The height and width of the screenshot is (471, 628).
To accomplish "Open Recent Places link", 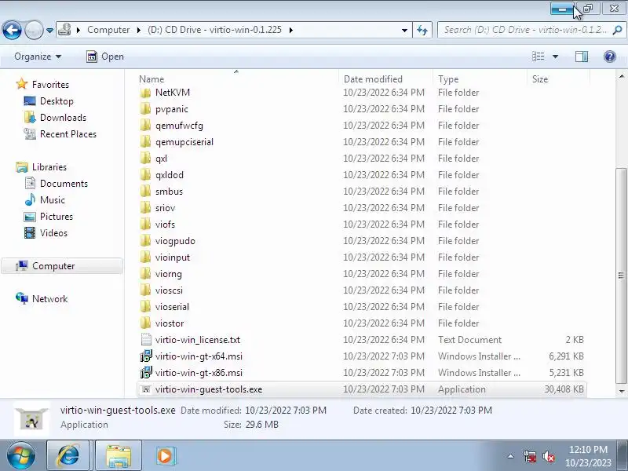I will click(68, 133).
